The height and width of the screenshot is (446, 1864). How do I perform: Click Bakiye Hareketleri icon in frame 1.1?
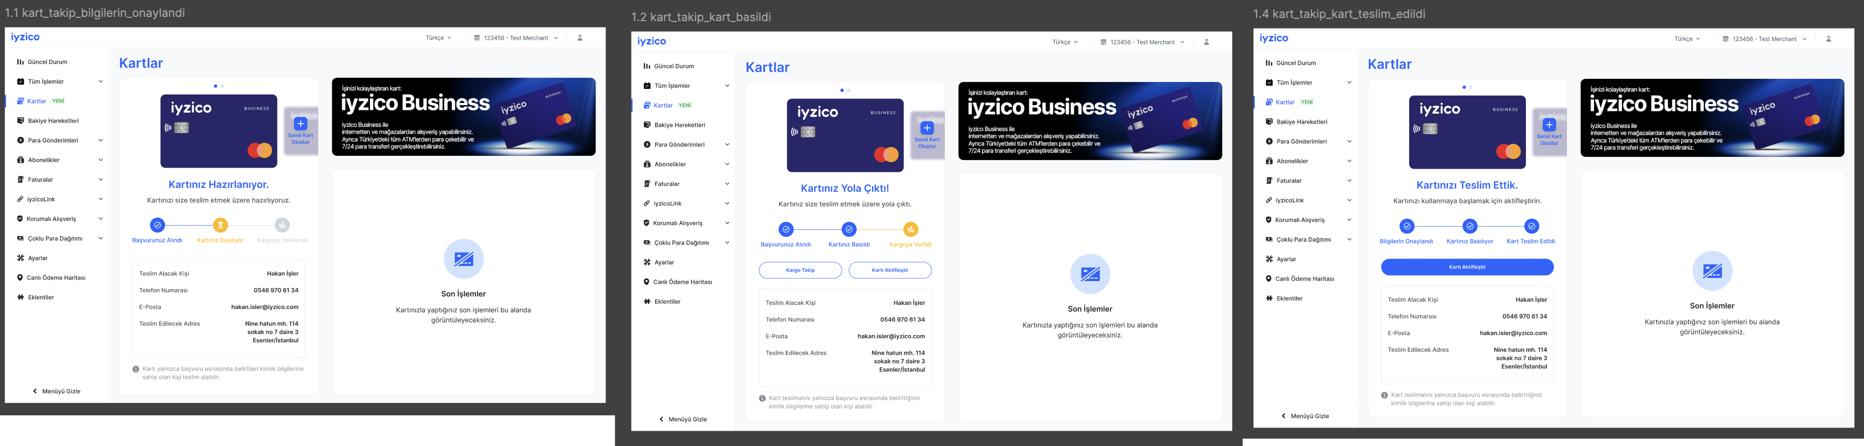point(20,121)
